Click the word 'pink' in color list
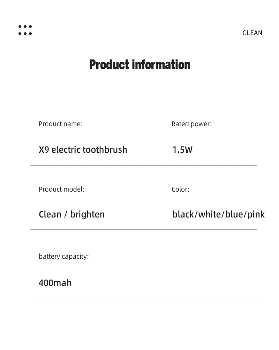This screenshot has height=350, width=279. tap(256, 214)
